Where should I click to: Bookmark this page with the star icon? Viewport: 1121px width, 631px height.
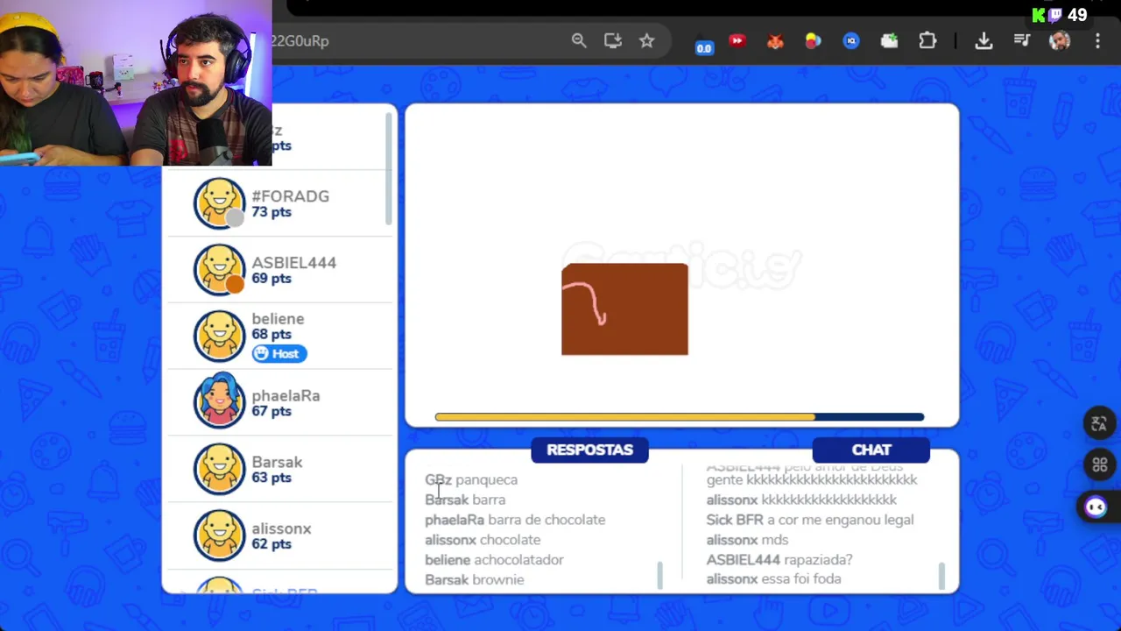646,40
